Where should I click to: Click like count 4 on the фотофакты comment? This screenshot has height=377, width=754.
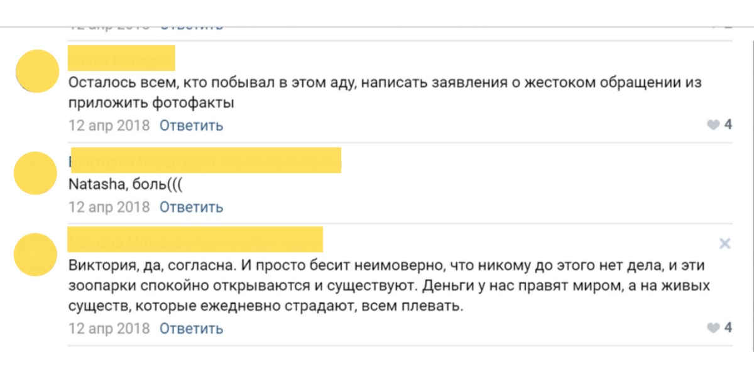[728, 125]
